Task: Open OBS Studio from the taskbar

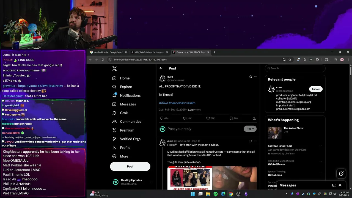Action: 238,194
